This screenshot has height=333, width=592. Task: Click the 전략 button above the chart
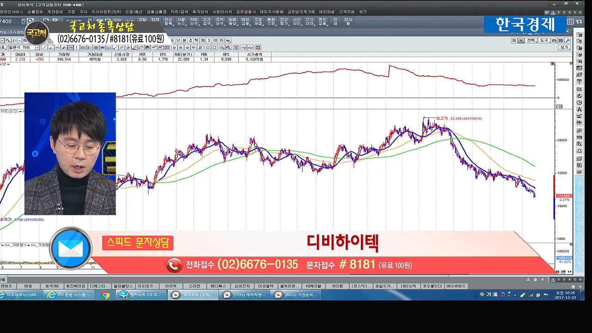531,40
